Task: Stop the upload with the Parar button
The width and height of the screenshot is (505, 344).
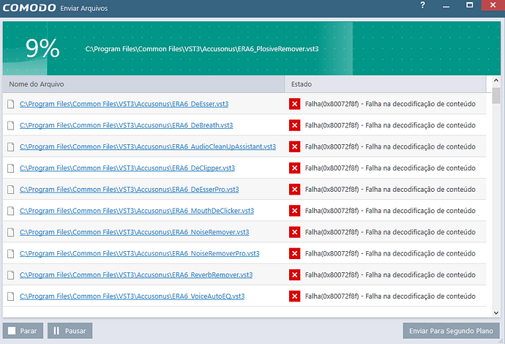Action: click(x=23, y=331)
